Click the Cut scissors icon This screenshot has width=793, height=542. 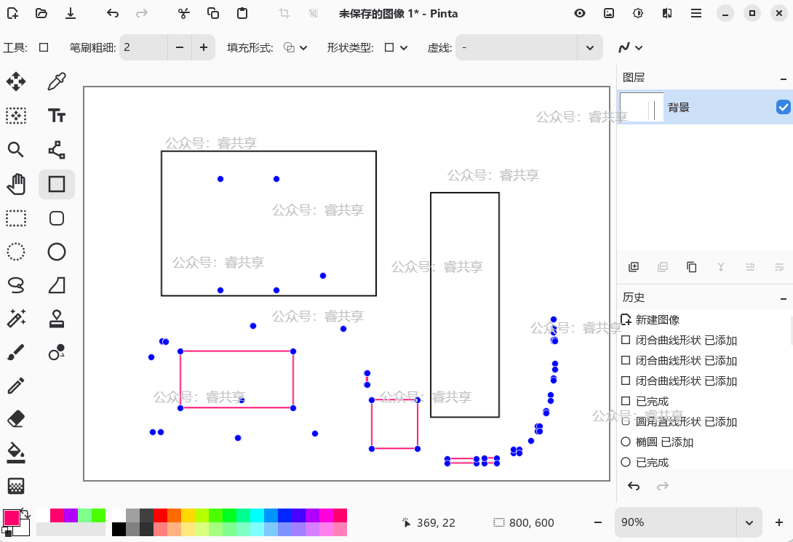(184, 13)
